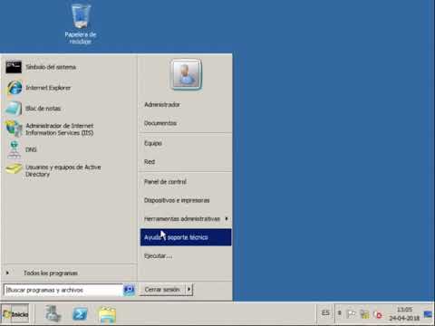Click the ES language indicator
The width and height of the screenshot is (435, 326).
click(x=325, y=313)
